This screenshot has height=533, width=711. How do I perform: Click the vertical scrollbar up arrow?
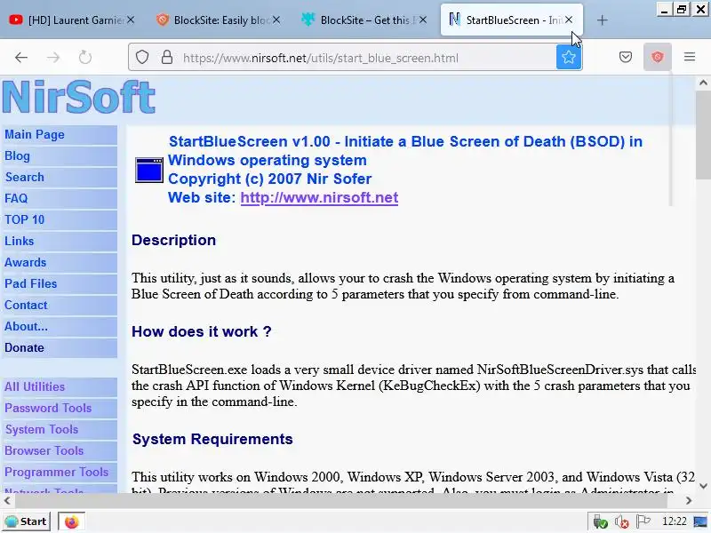click(x=703, y=83)
